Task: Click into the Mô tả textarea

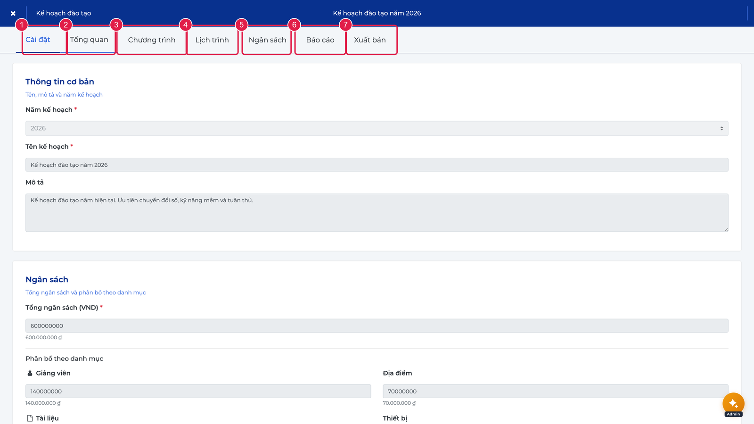Action: click(x=377, y=212)
